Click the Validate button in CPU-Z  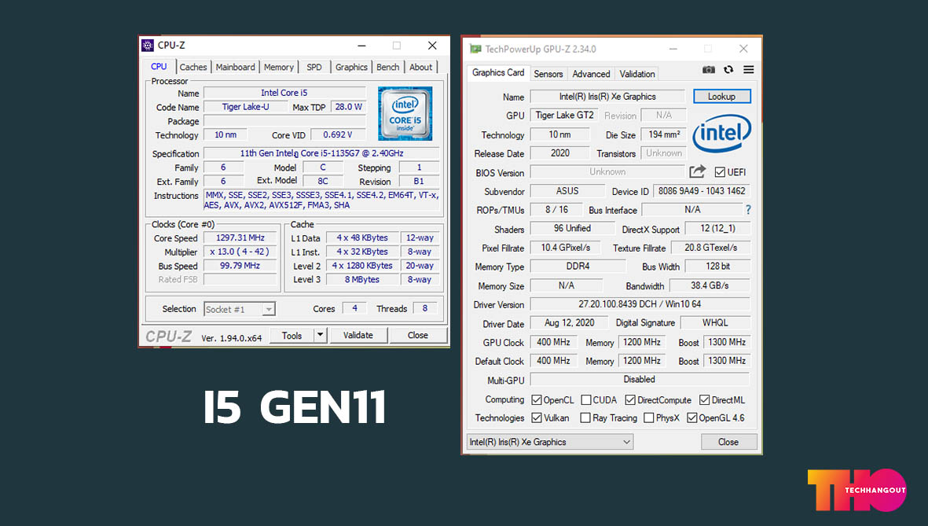[358, 335]
